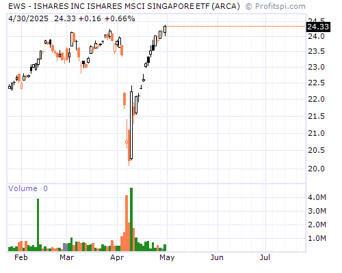The height and width of the screenshot is (273, 342).
Task: Click the Jun month label
Action: pos(217,257)
